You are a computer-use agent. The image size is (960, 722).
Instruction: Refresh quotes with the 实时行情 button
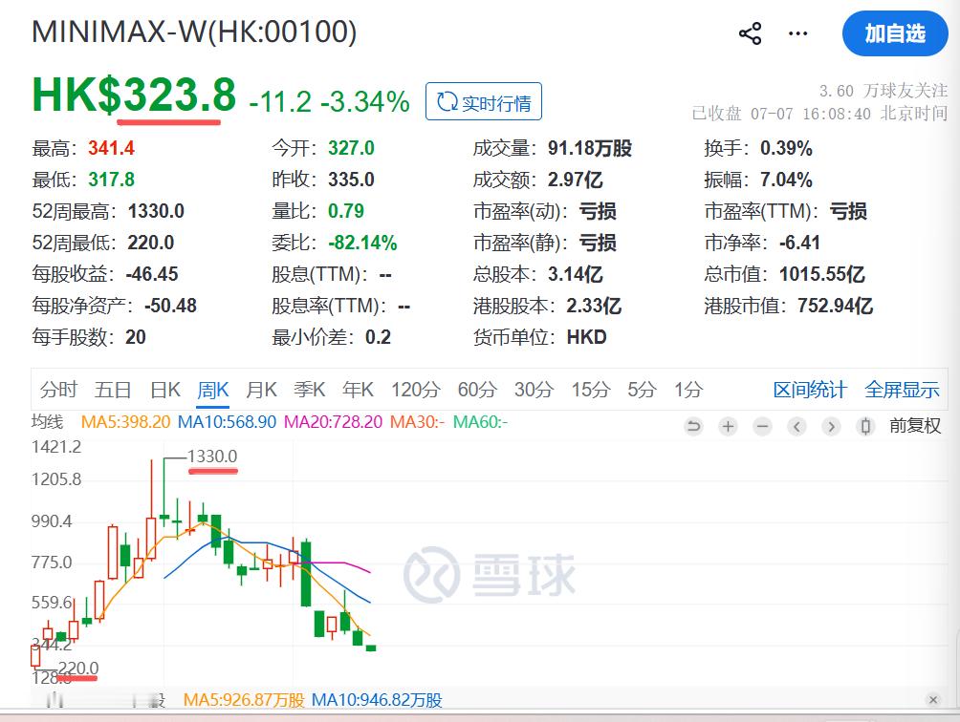(484, 101)
